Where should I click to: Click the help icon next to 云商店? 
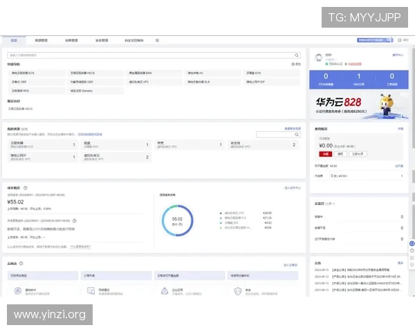[x=21, y=264]
